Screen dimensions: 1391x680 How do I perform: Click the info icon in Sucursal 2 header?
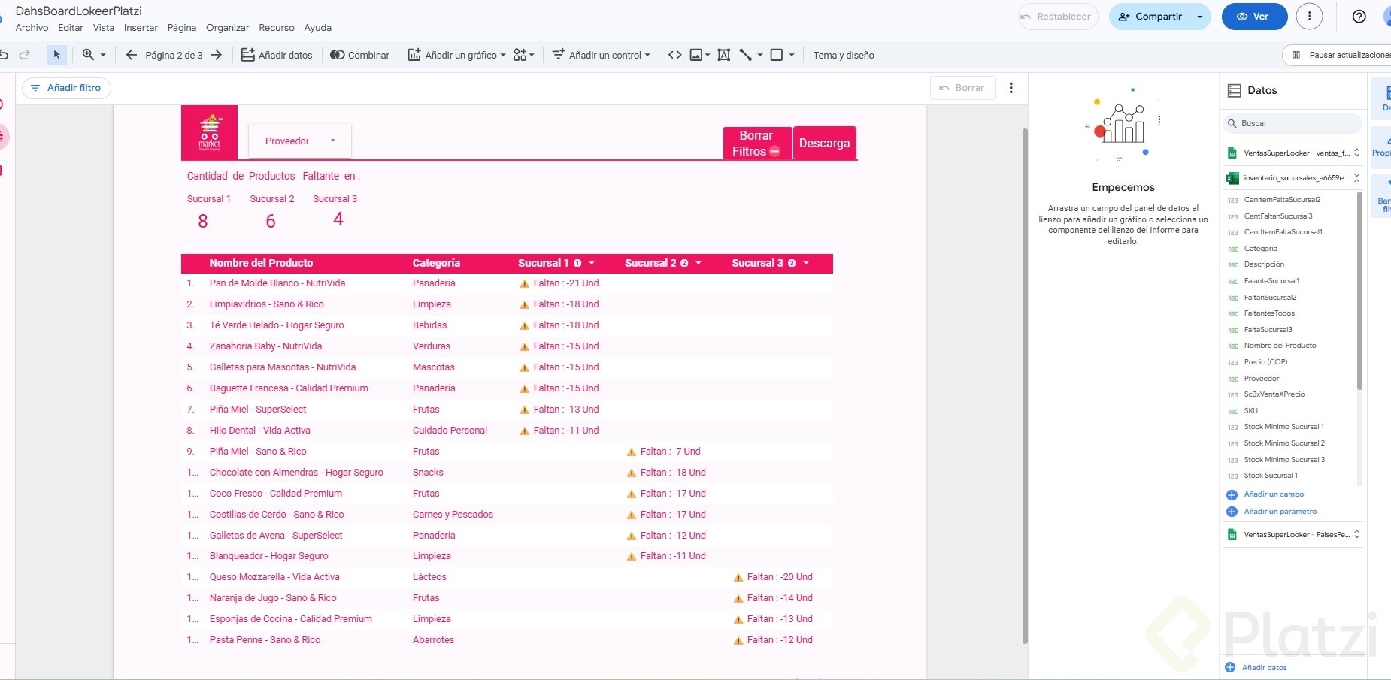tap(684, 264)
